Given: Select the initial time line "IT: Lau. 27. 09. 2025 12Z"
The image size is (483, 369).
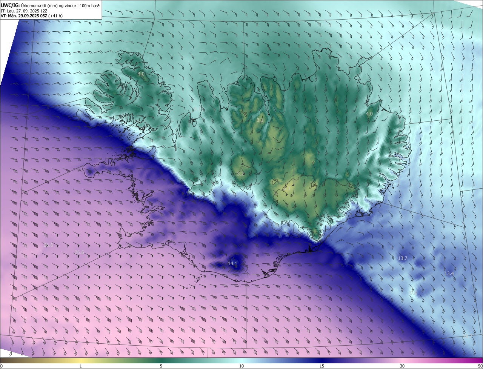Looking at the screenshot, I should (24, 11).
